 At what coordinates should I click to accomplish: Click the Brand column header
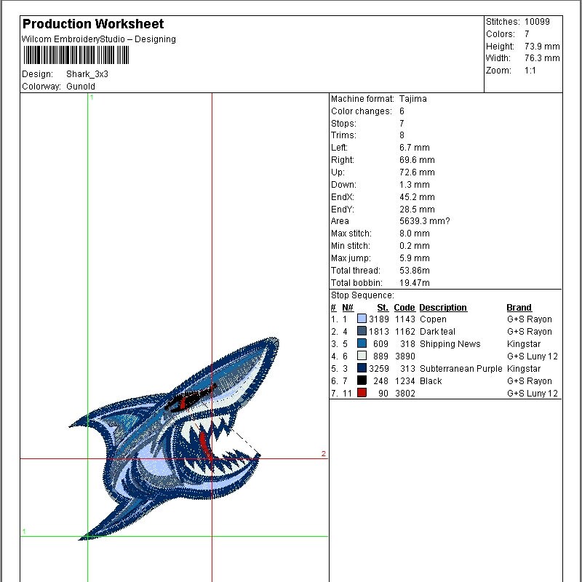coord(519,307)
